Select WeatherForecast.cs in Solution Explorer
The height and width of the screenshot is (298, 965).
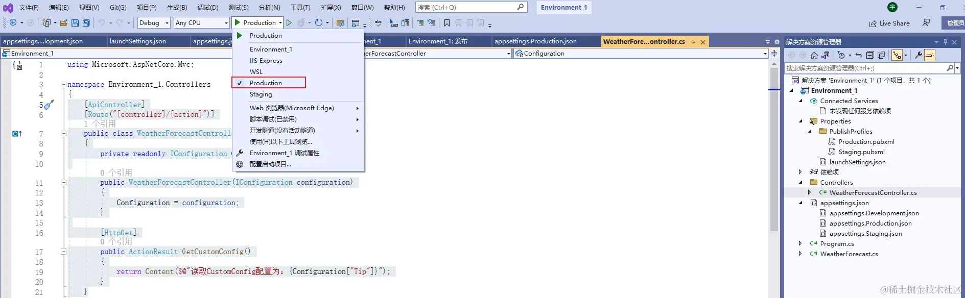click(x=849, y=254)
